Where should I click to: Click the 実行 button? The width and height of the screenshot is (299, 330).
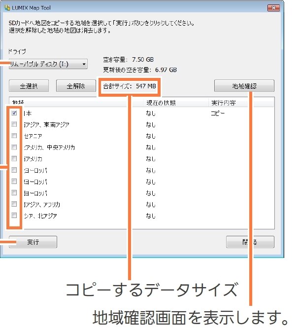tap(33, 242)
